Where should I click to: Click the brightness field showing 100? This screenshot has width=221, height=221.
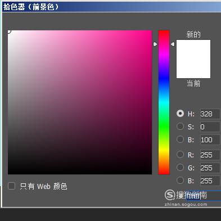tap(210, 139)
